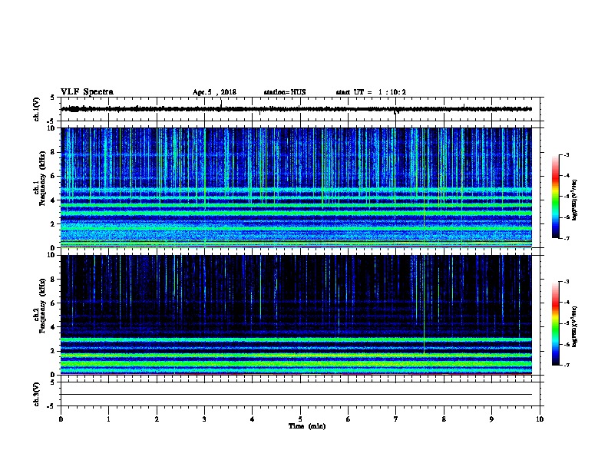Click the ch.2 color bar 'log(PSD)(V²/Hz)' label
Image resolution: width=608 pixels, height=470 pixels.
point(574,326)
